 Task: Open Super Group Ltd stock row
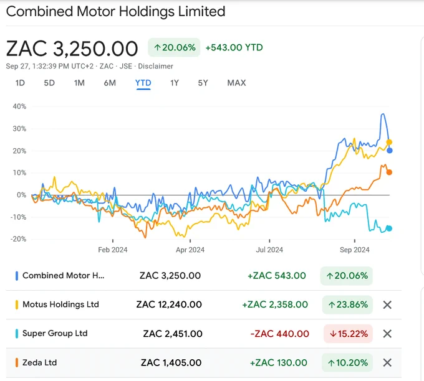click(x=204, y=334)
